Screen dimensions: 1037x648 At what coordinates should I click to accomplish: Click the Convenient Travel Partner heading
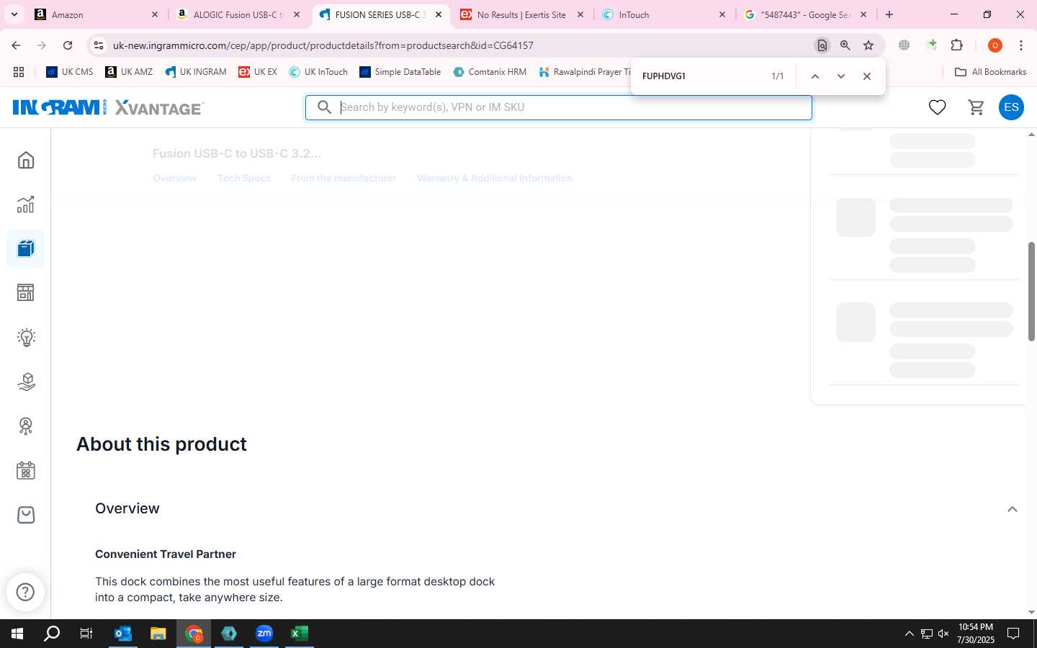(166, 554)
